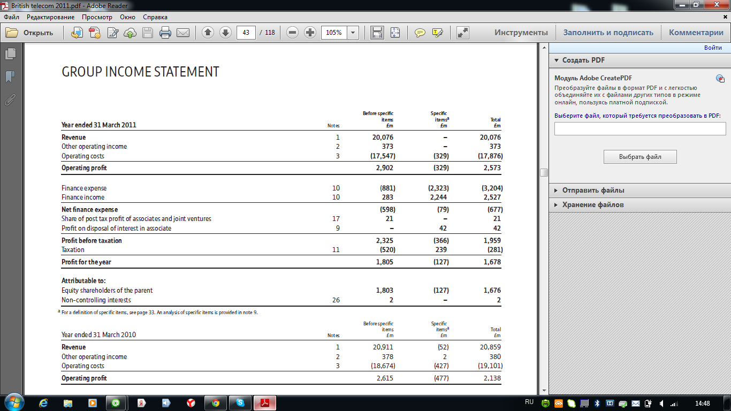Click the 'GROUP INCOME STATEMENT' heading
This screenshot has width=731, height=411.
pyautogui.click(x=140, y=72)
